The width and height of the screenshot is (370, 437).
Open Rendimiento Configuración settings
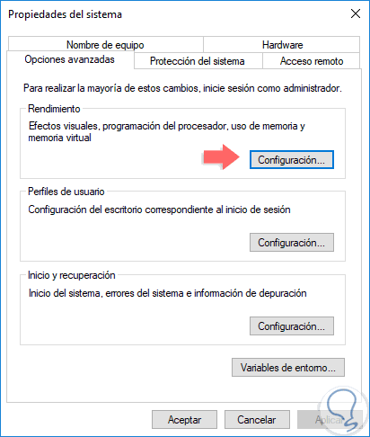292,160
